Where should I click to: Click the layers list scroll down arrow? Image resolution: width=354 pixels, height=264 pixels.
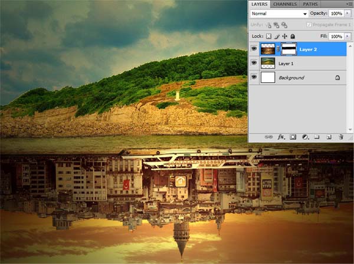350,129
